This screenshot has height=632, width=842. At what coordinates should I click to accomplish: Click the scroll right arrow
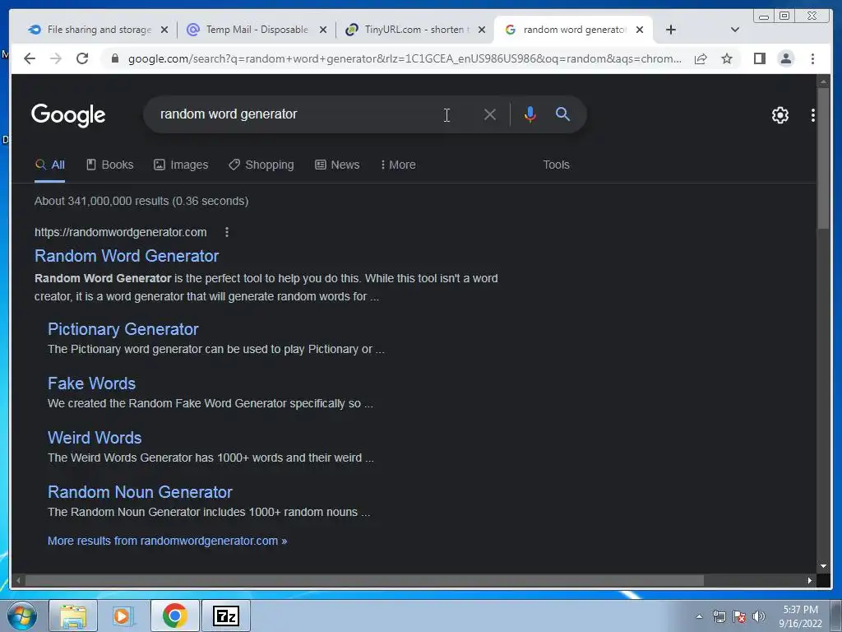[809, 580]
